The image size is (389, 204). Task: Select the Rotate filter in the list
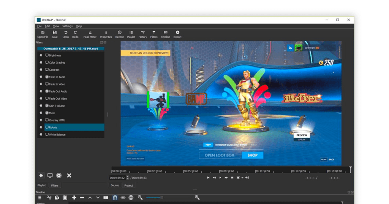tap(74, 127)
